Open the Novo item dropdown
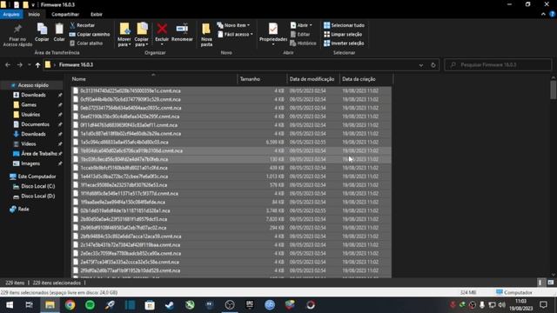Screen dimensions: 557x313 coord(233,25)
